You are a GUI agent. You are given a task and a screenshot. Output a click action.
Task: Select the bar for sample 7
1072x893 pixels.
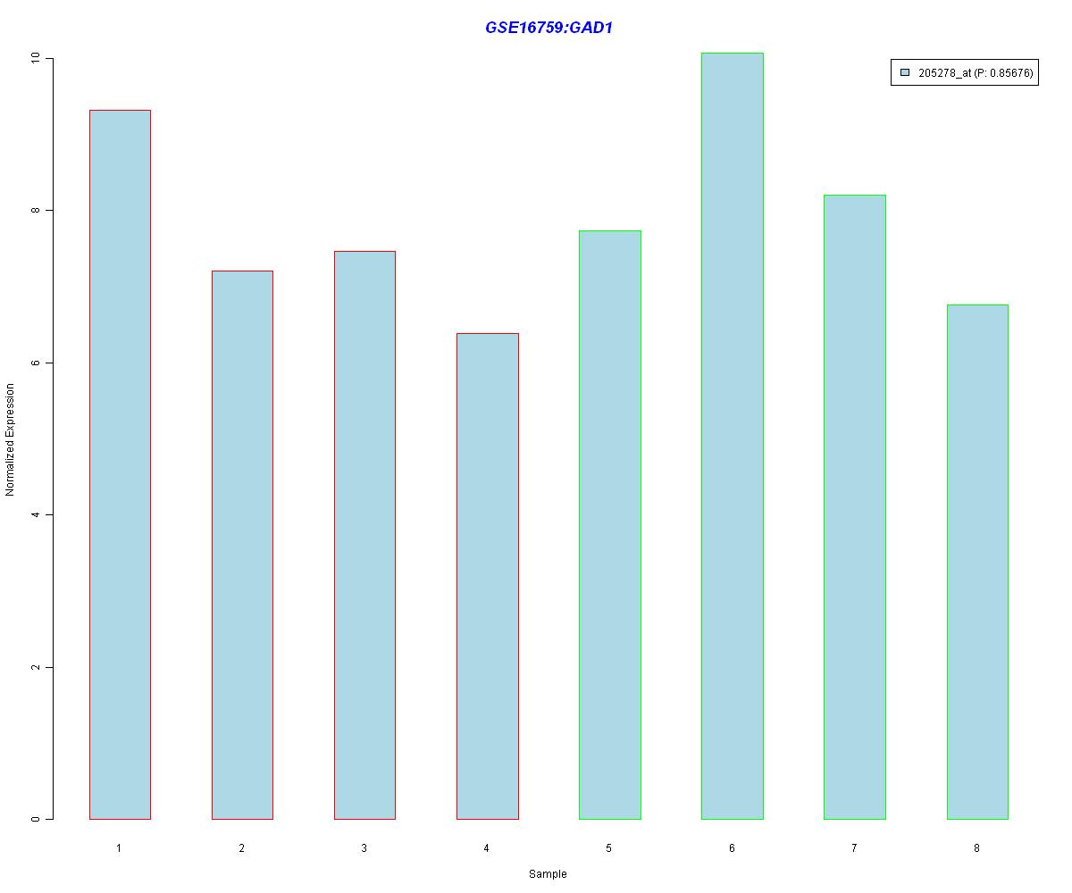pos(855,506)
